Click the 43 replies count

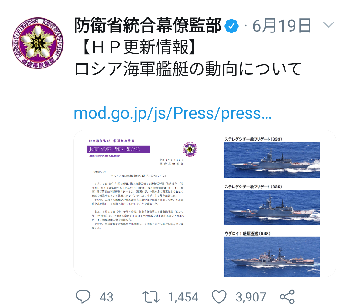tap(106, 297)
